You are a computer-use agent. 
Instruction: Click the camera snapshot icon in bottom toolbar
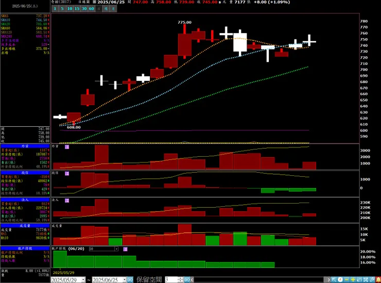pyautogui.click(x=366, y=279)
